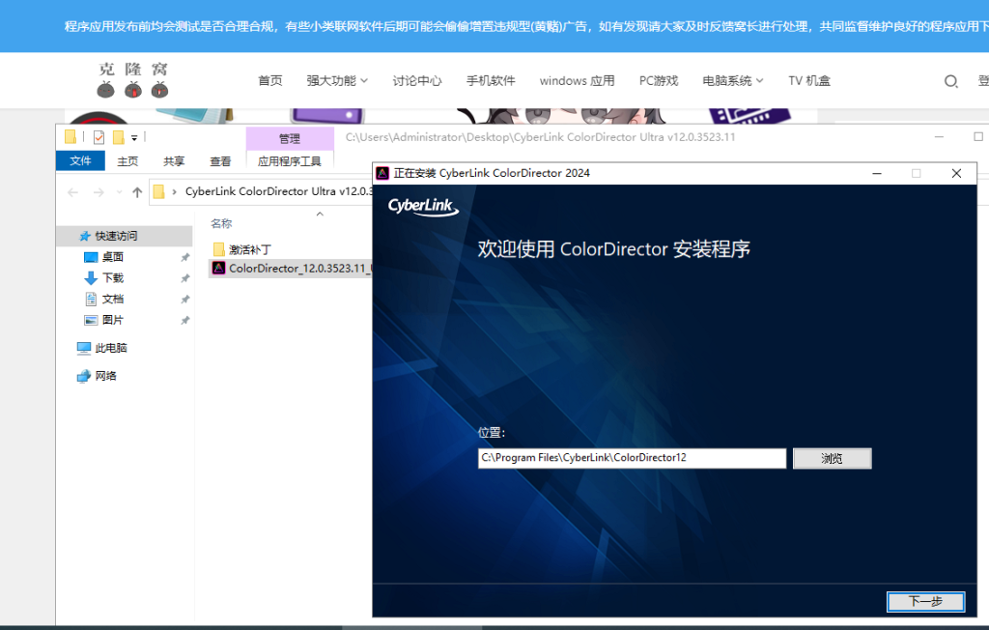Click the 激活补丁 folder icon

[x=219, y=249]
